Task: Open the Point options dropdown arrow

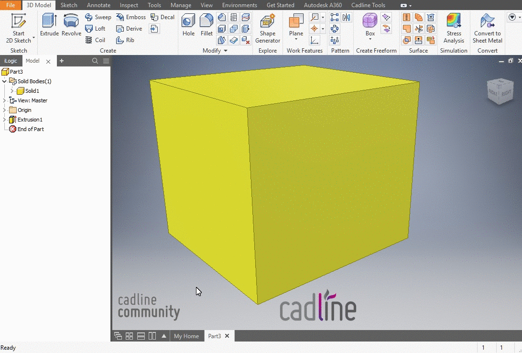Action: pyautogui.click(x=323, y=29)
